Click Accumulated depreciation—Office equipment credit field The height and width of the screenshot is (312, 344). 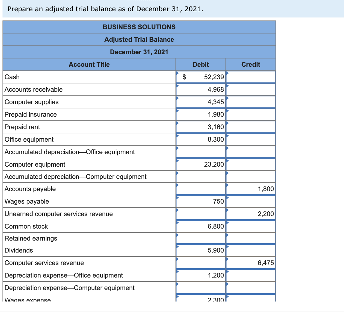(x=251, y=152)
